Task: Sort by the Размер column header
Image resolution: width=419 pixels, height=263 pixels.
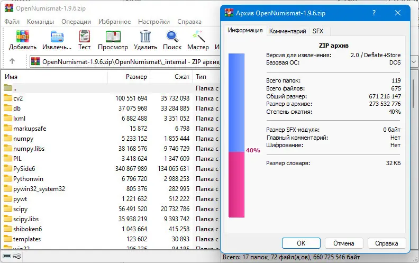Action: [x=129, y=77]
